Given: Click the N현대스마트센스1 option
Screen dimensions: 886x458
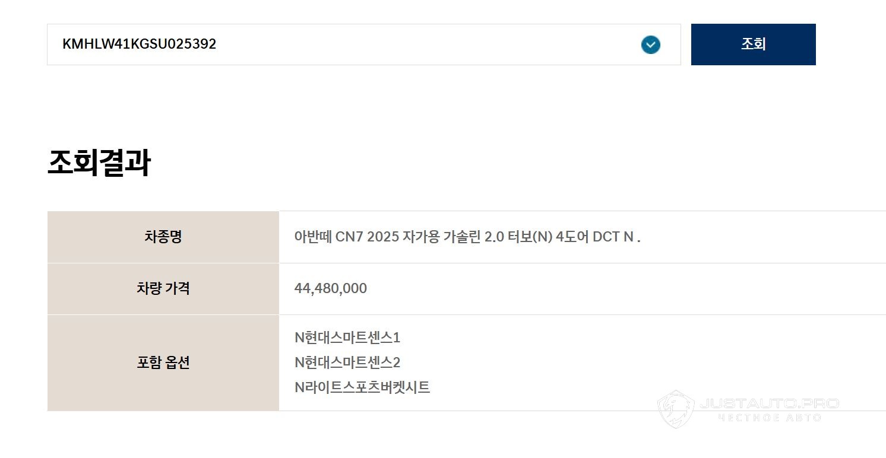Looking at the screenshot, I should click(x=347, y=338).
